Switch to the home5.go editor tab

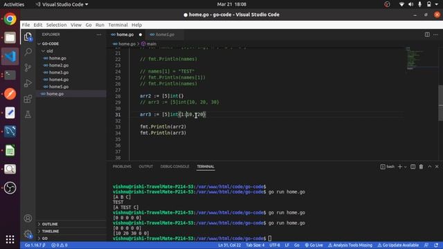coord(165,35)
